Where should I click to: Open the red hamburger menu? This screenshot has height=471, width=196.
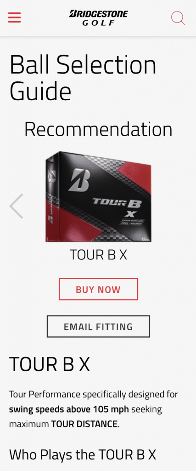pos(14,17)
